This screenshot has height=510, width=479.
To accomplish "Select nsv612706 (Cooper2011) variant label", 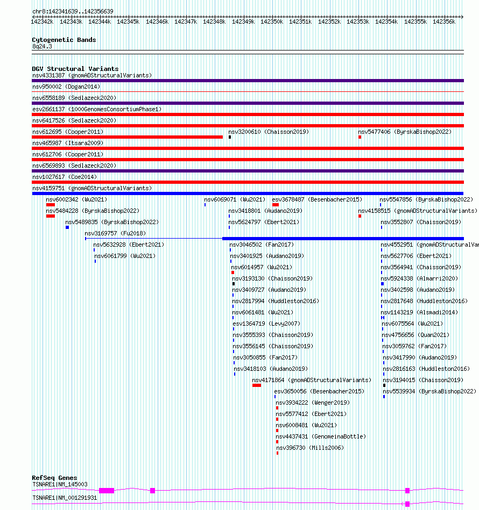I will [x=68, y=154].
